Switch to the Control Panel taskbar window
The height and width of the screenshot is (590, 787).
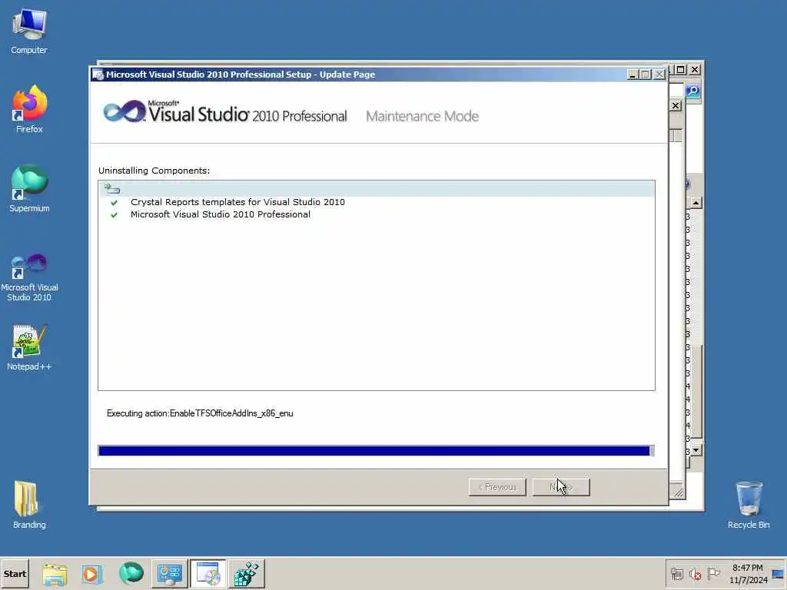[169, 574]
